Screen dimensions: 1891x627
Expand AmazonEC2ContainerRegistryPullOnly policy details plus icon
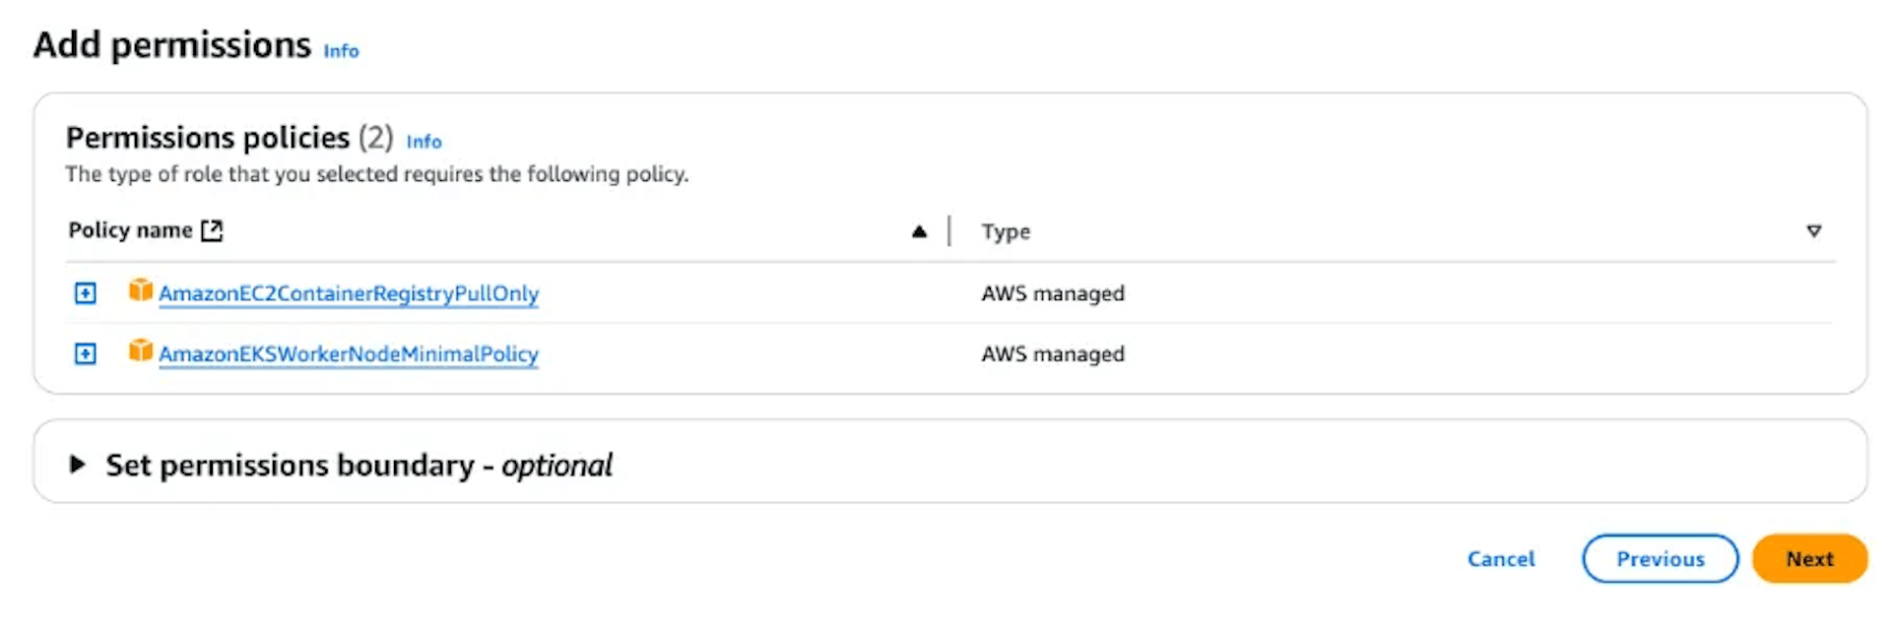[86, 293]
